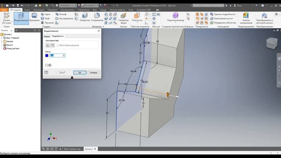Select the Наследование derive tool
Screen dimensions: 281x158
tap(64, 18)
